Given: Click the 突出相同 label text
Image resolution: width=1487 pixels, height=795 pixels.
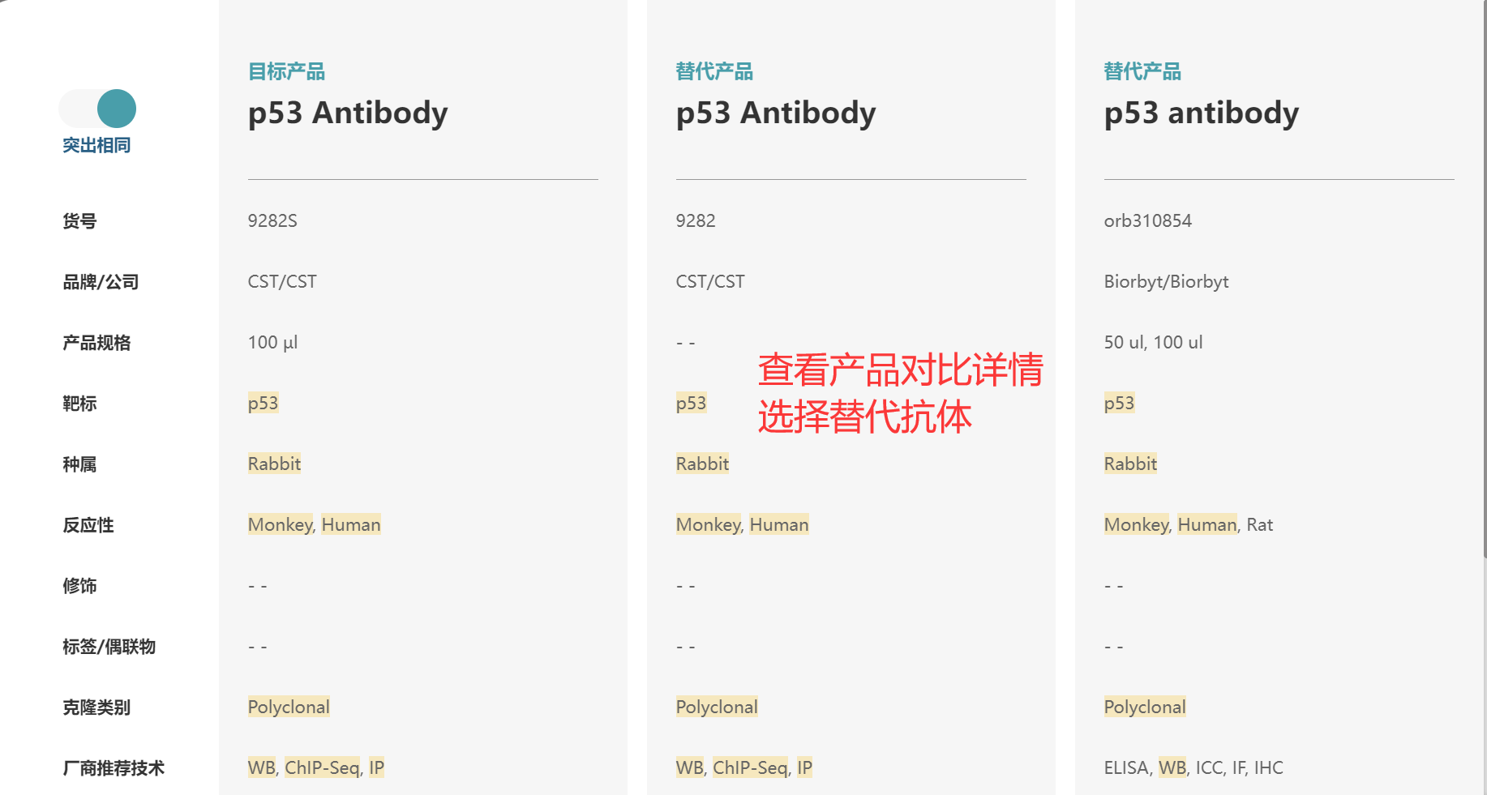Looking at the screenshot, I should [96, 145].
